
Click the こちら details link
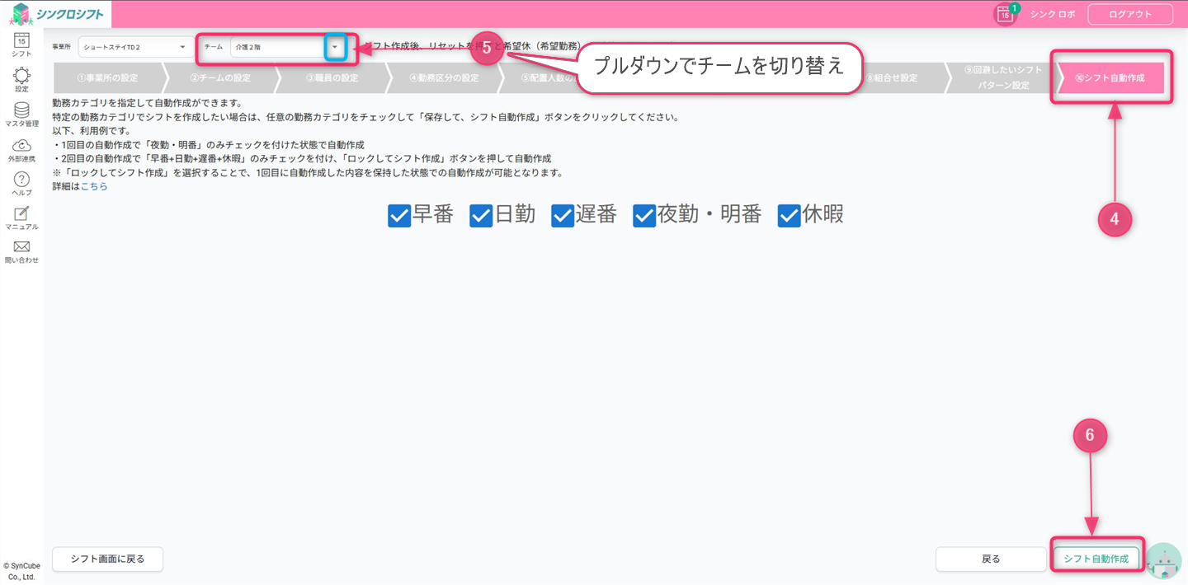tap(94, 186)
